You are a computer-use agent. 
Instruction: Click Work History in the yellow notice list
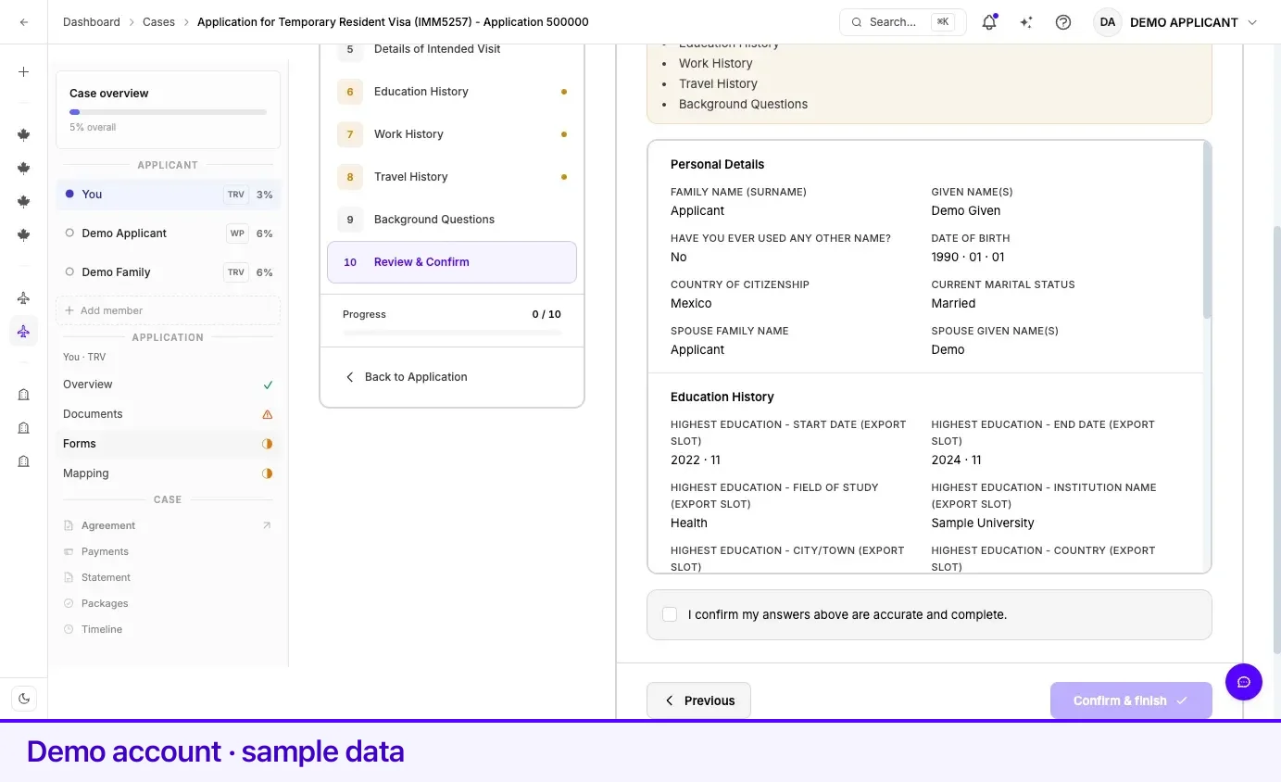coord(716,64)
